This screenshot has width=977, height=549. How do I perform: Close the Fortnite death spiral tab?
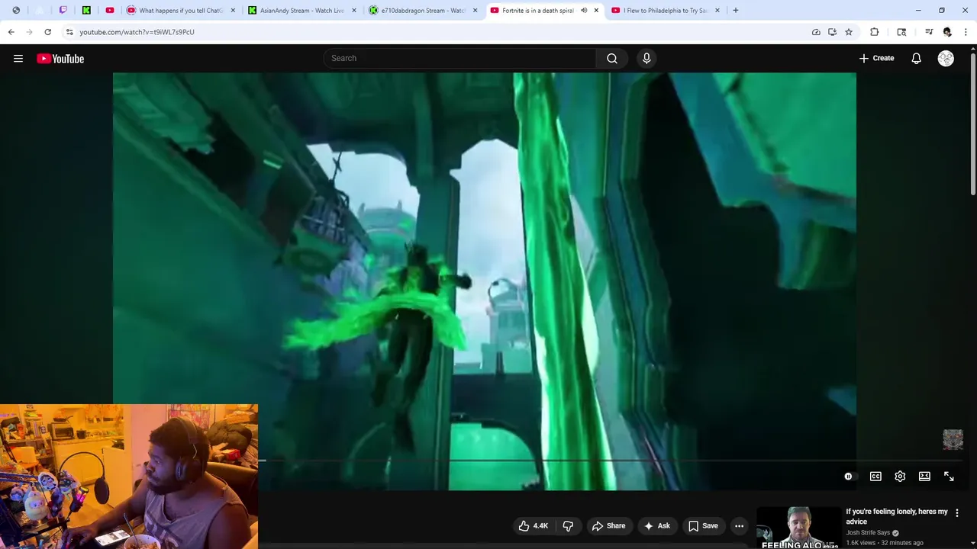[596, 11]
